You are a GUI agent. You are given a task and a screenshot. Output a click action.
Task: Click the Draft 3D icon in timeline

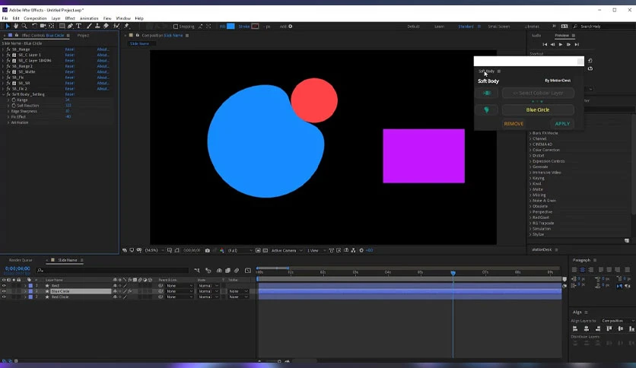pos(208,271)
